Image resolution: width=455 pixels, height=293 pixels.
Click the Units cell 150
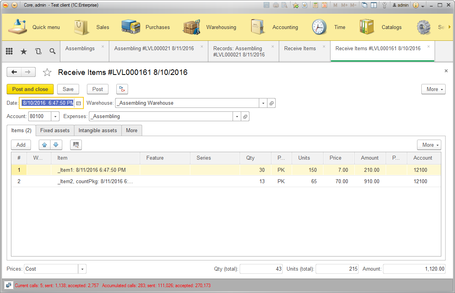coord(308,170)
